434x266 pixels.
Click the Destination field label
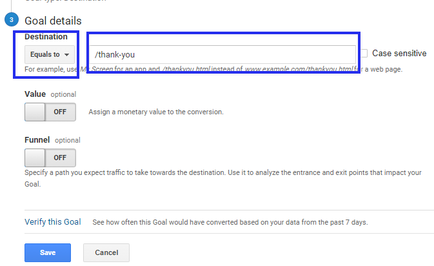coord(46,37)
